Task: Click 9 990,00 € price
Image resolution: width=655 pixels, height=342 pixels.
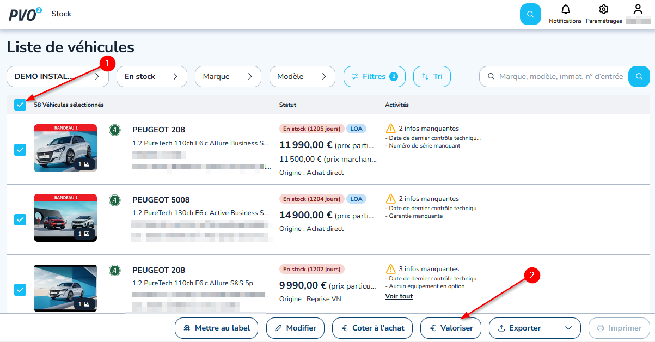Action: coord(303,285)
